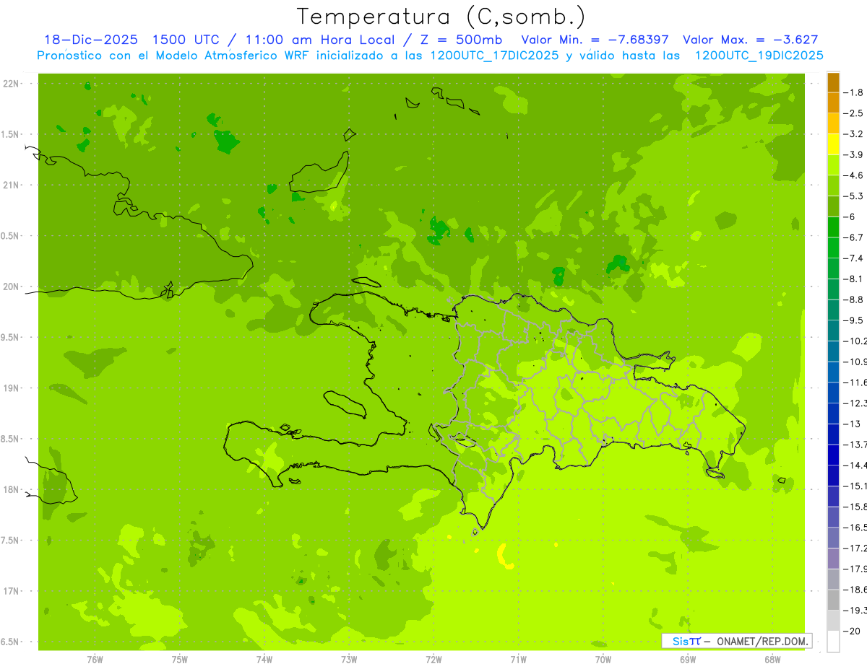Click the "-20" legend value
The width and height of the screenshot is (867, 669).
click(852, 631)
